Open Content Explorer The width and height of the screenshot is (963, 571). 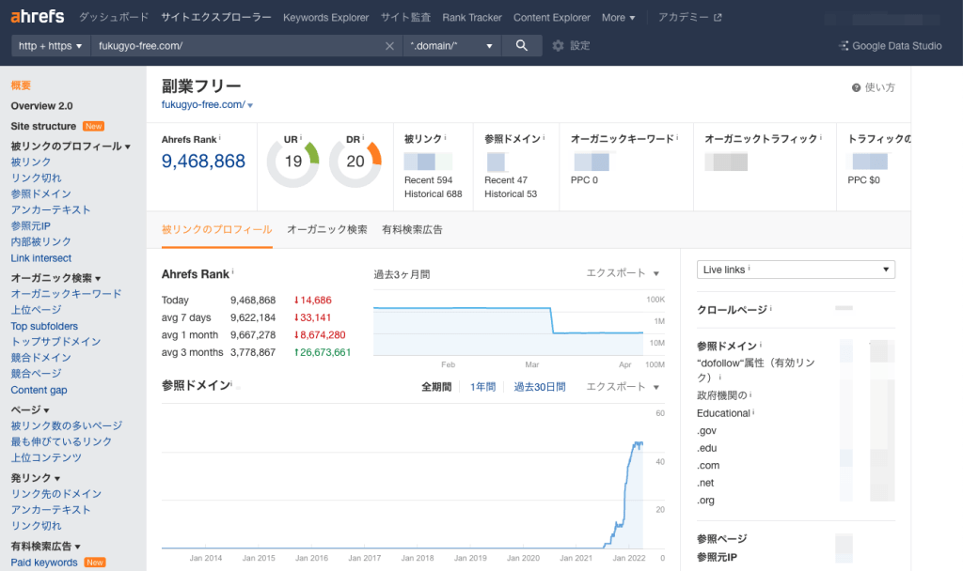551,18
